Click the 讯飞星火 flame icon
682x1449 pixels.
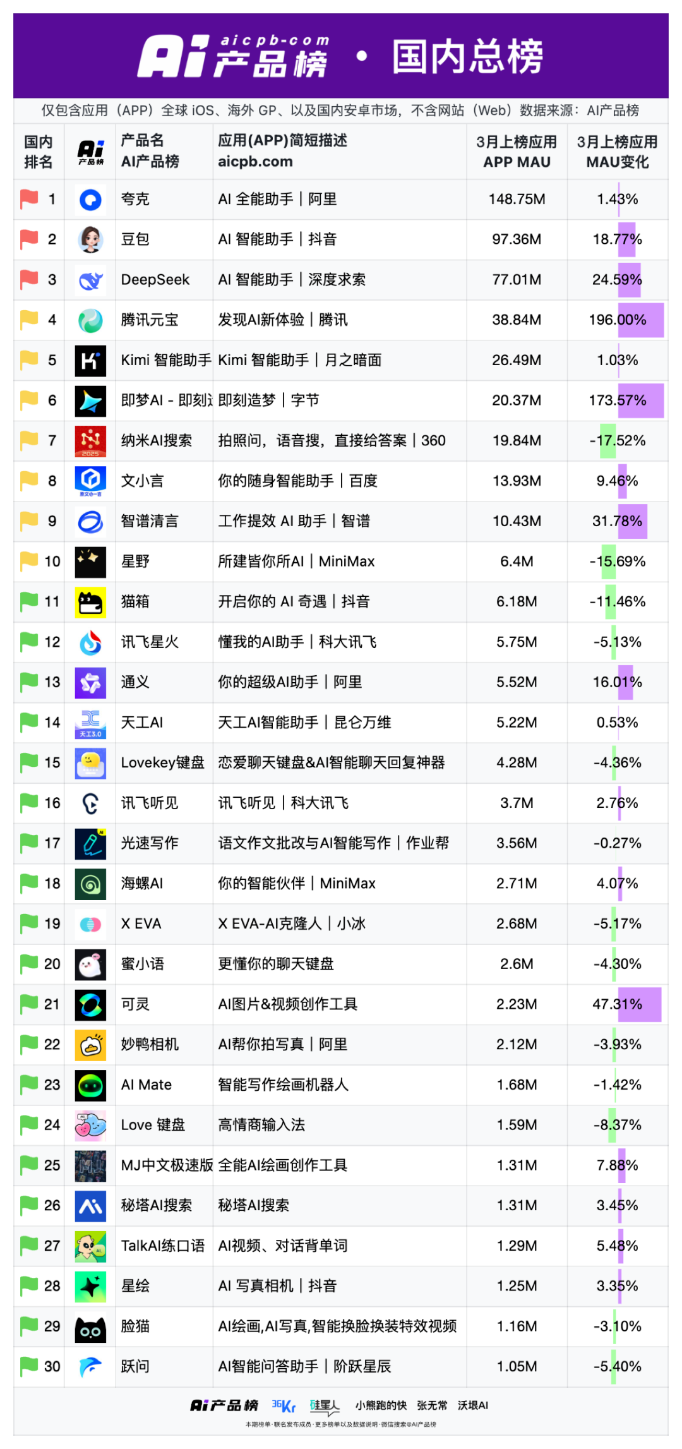pos(90,642)
